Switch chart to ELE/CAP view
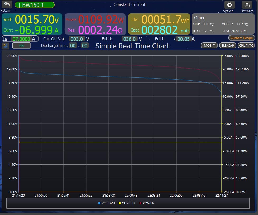The width and height of the screenshot is (258, 215). click(227, 46)
